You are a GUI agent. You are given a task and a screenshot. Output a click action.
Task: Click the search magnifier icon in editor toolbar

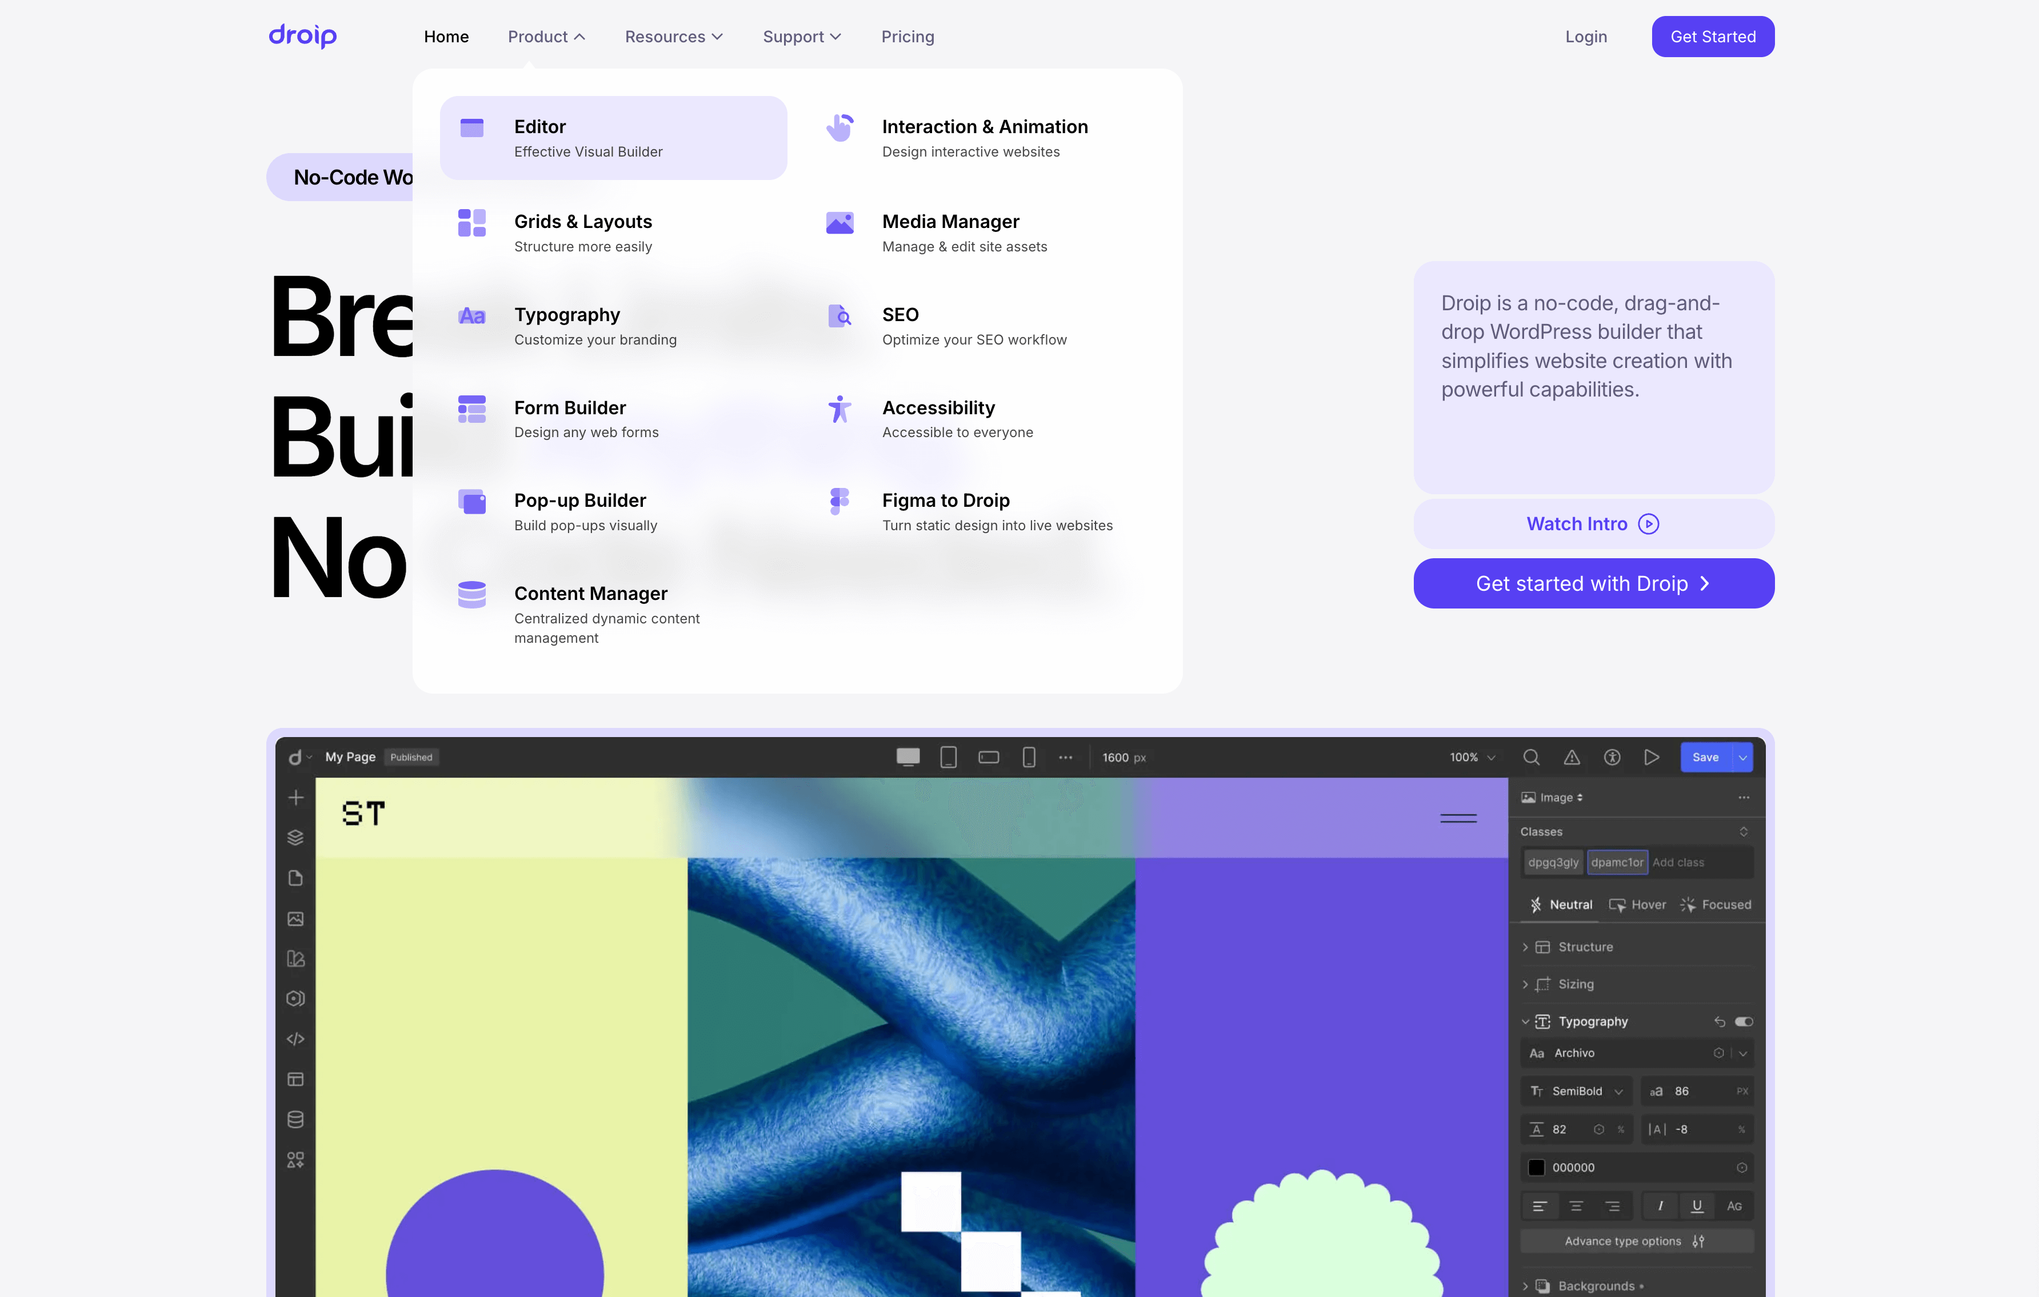pos(1531,757)
